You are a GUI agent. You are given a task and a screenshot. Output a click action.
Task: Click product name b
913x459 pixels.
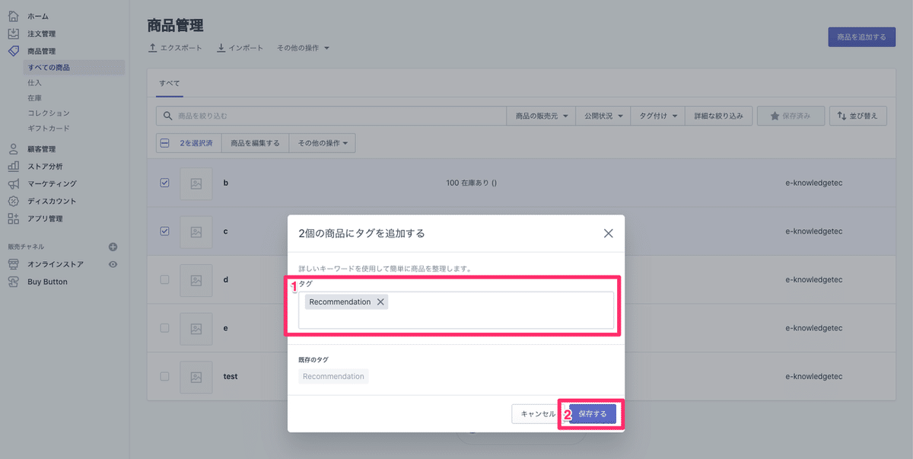[x=226, y=183]
